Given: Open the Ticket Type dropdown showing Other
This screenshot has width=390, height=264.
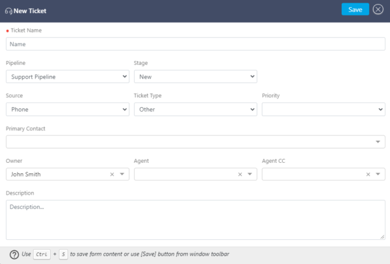Looking at the screenshot, I should (196, 110).
